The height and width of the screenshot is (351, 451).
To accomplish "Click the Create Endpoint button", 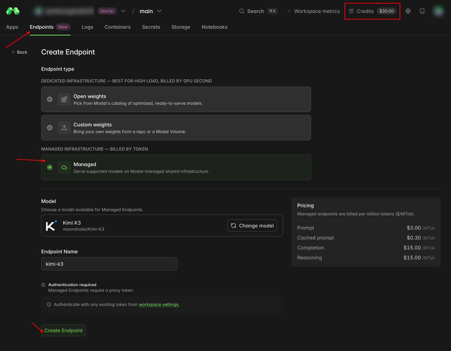I will 64,330.
